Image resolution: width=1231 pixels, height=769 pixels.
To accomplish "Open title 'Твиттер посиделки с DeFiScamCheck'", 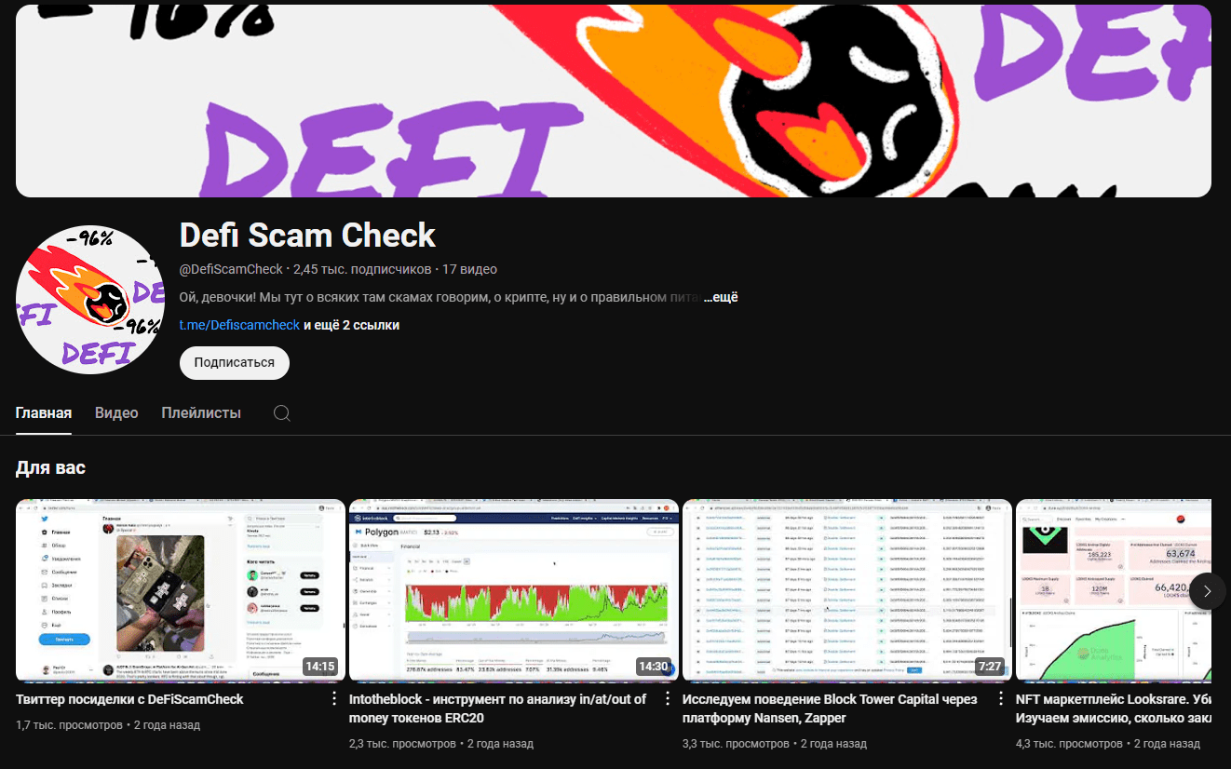I will tap(129, 699).
